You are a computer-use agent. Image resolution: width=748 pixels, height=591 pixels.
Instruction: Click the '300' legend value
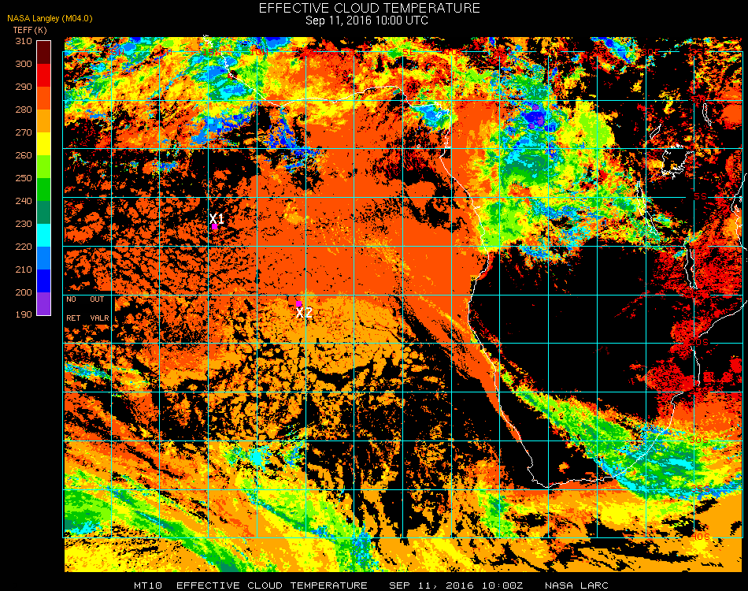tap(24, 64)
